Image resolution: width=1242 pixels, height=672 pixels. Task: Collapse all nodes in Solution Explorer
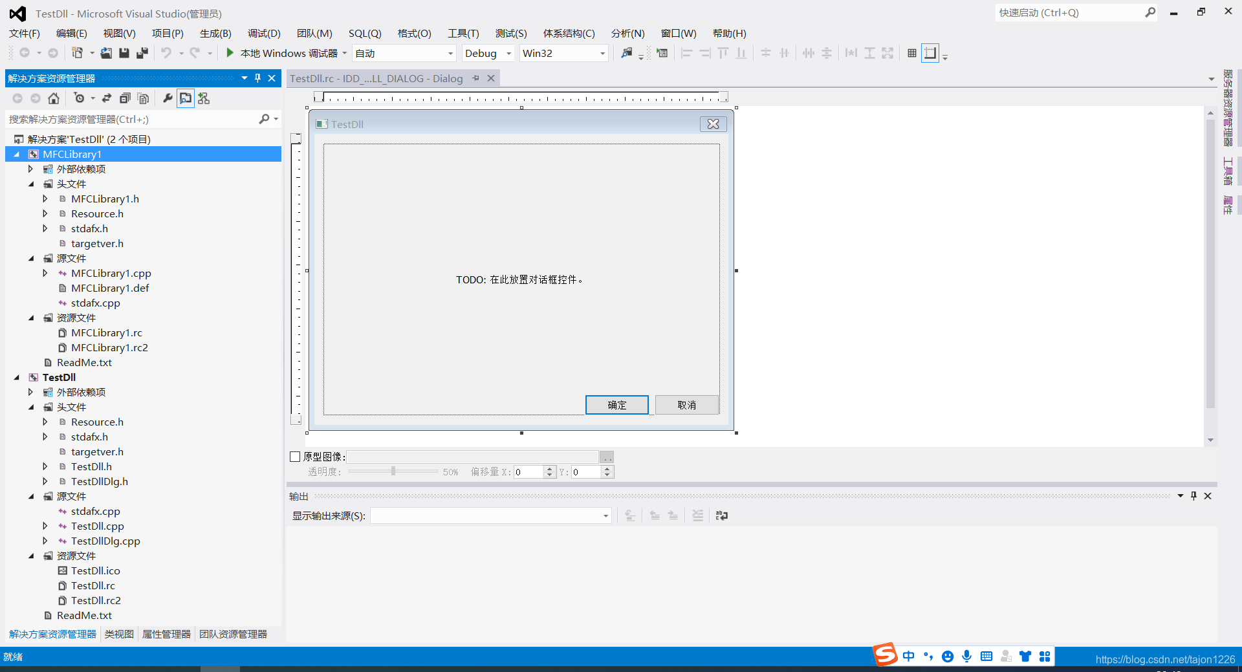tap(125, 98)
